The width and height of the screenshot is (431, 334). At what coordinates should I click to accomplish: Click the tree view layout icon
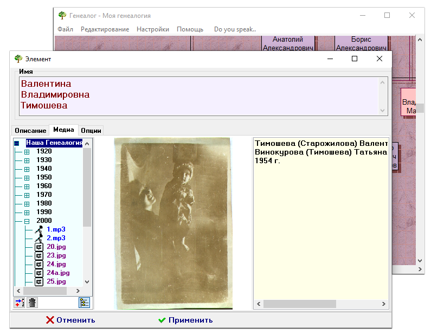coord(85,303)
